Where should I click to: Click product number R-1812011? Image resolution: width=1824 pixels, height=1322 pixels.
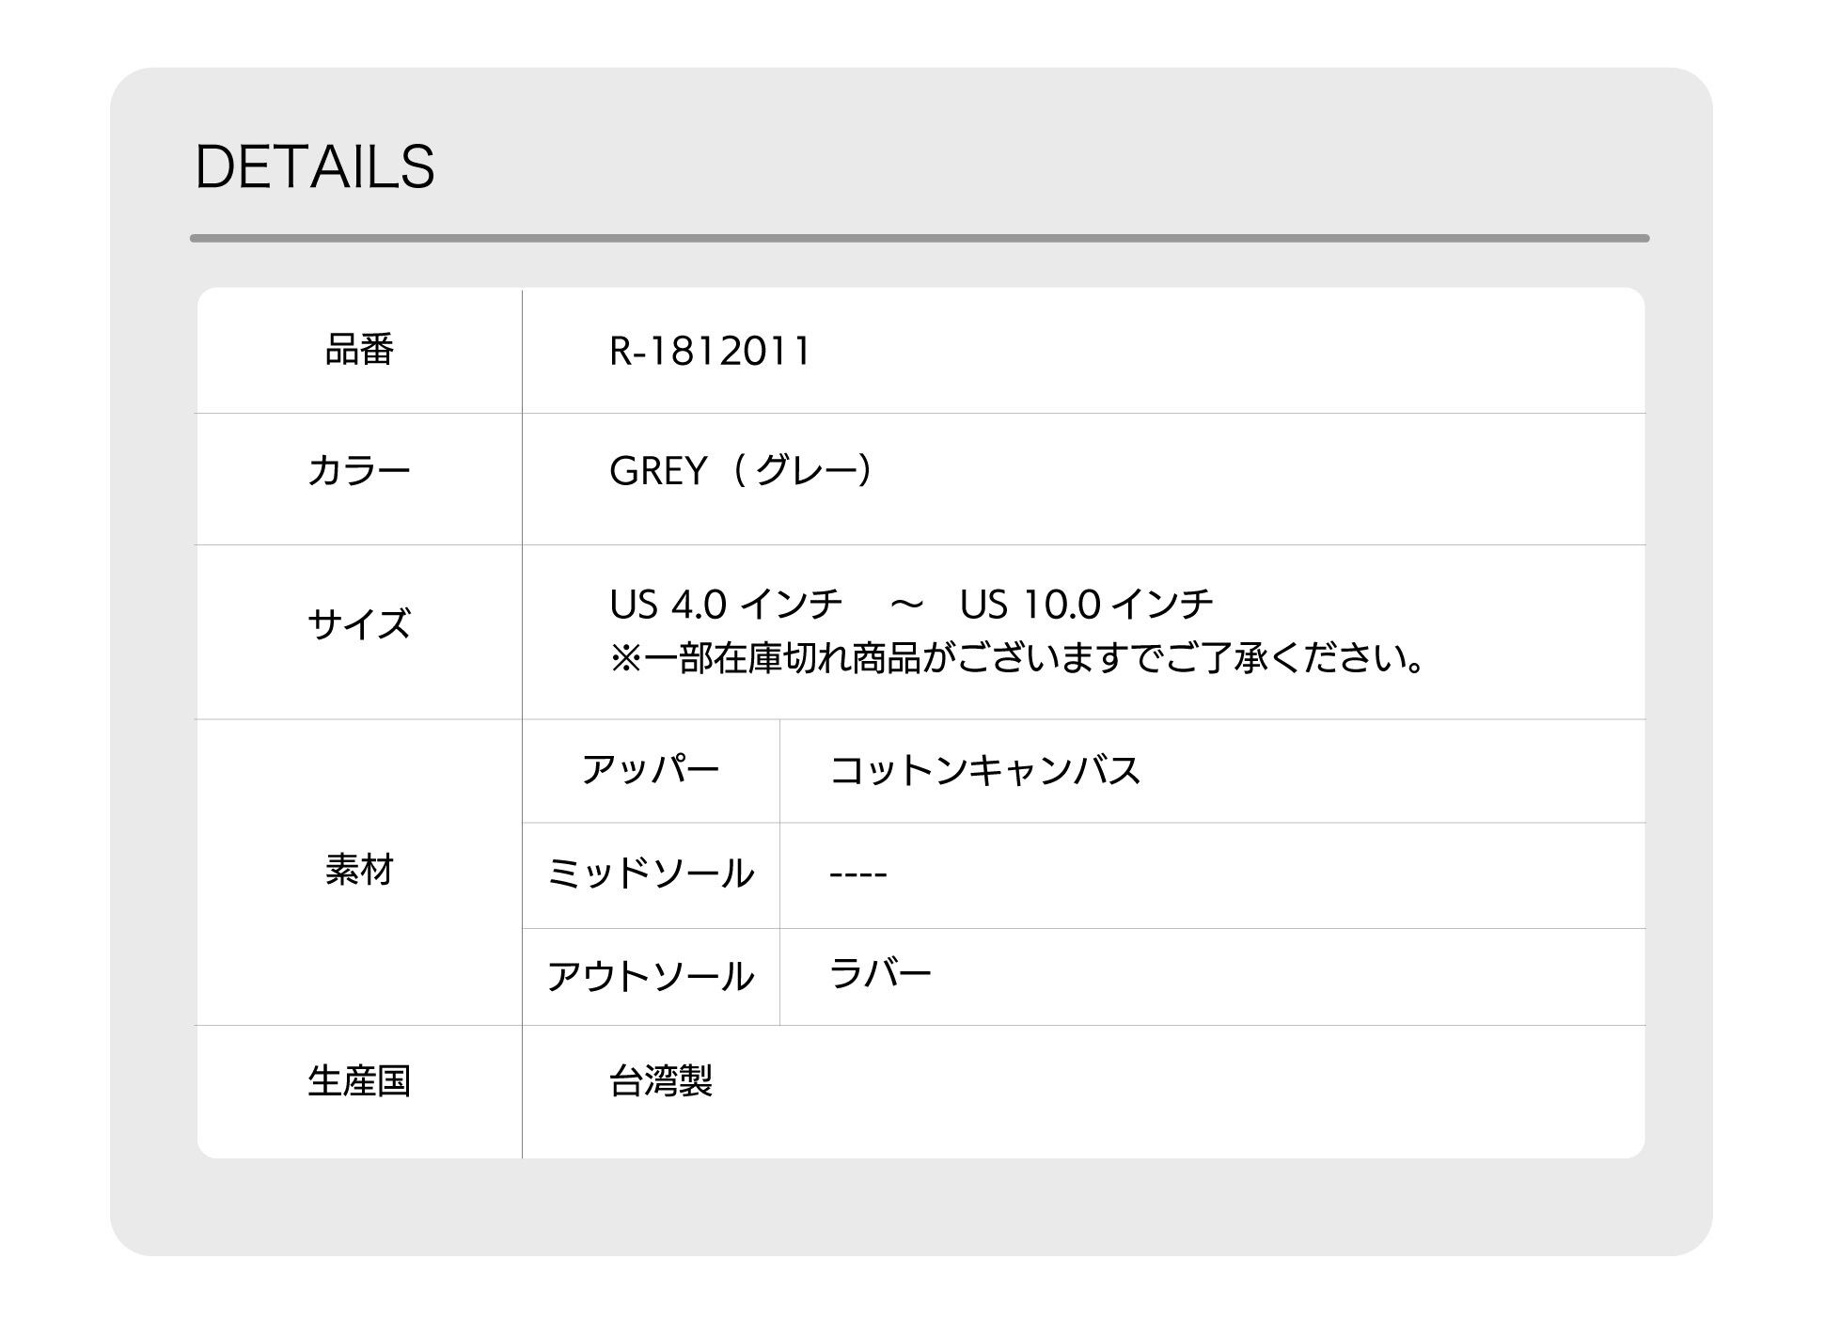(710, 352)
